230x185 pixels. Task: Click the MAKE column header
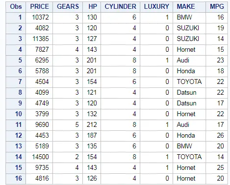click(189, 7)
